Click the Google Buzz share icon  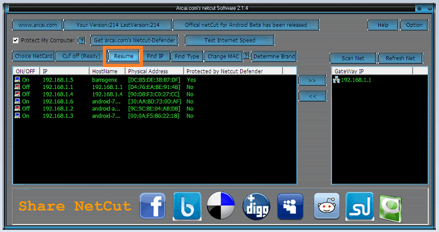pos(187,206)
